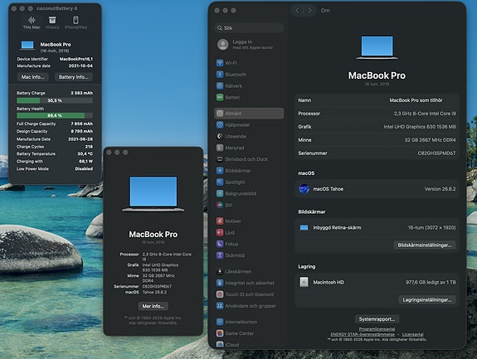Image resolution: width=477 pixels, height=359 pixels.
Task: Open Touch ID och lösenord settings
Action: click(x=249, y=294)
